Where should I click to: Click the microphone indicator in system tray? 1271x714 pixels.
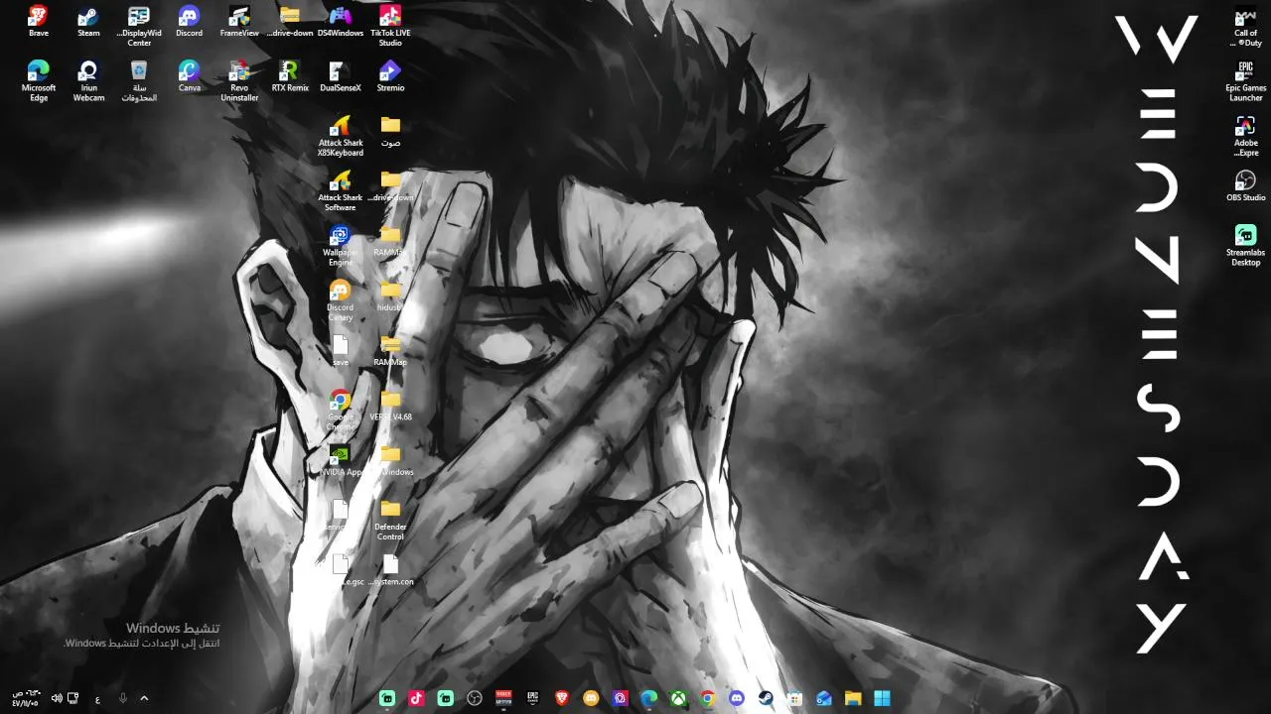tap(123, 698)
